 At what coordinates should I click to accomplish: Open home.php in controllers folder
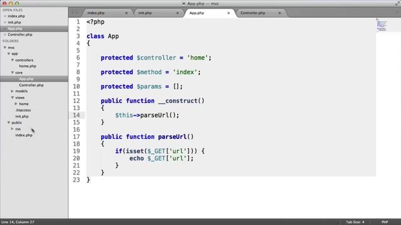28,66
